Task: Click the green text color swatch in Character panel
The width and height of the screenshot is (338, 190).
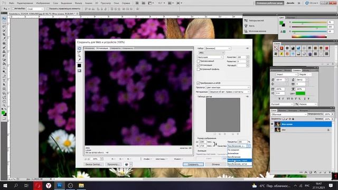Action: click(301, 93)
